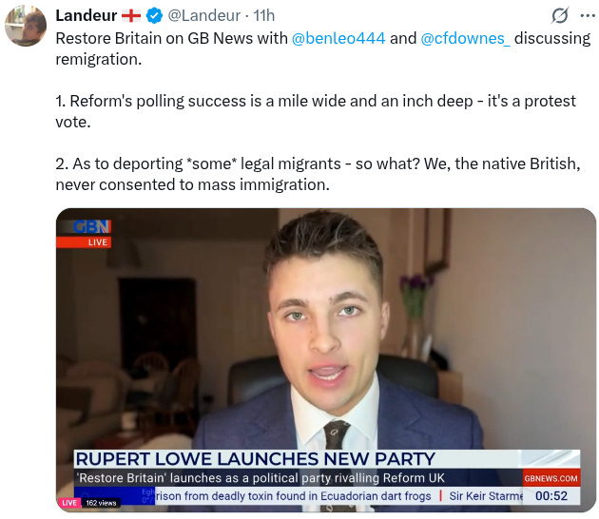Open the @Landeur handle link
Screen dimensions: 599x519
[x=204, y=15]
